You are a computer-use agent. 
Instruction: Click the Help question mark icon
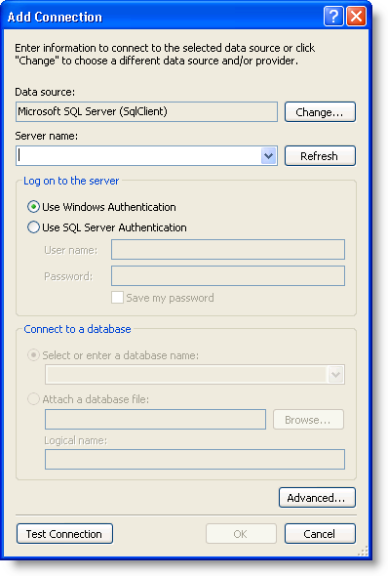point(333,17)
